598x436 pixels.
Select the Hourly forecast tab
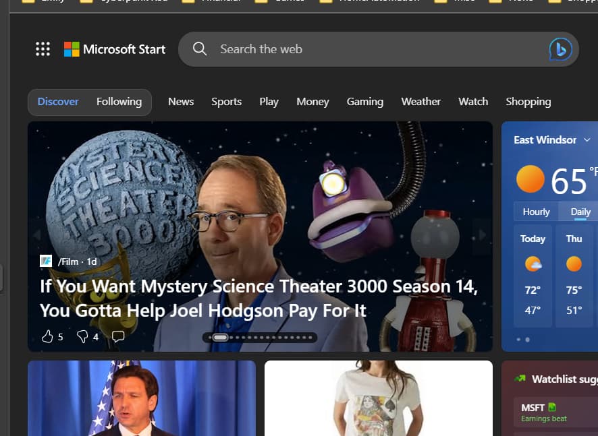pos(536,212)
